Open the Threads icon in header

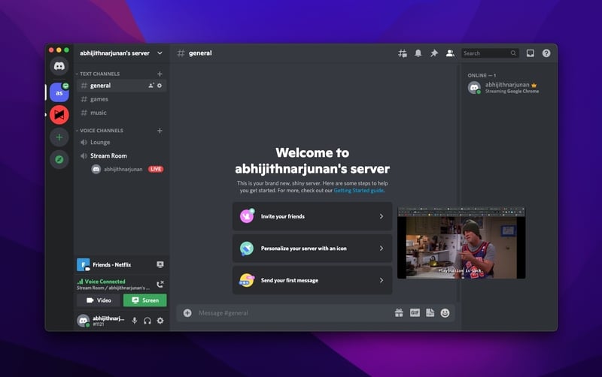click(403, 53)
